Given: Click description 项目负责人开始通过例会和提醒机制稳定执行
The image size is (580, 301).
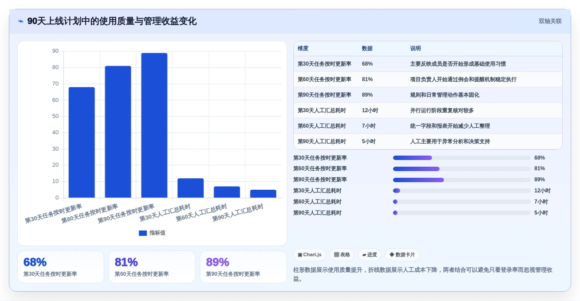Looking at the screenshot, I should (x=463, y=79).
